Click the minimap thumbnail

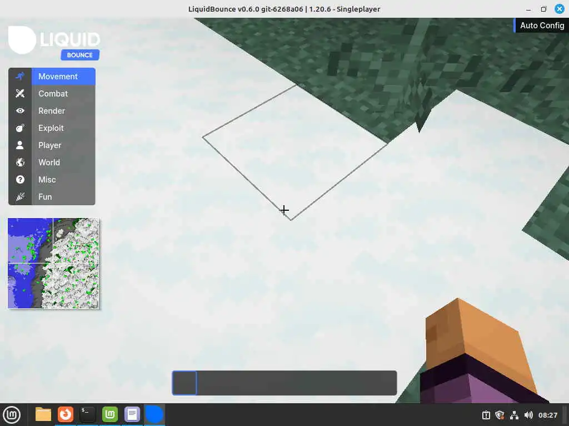(53, 263)
